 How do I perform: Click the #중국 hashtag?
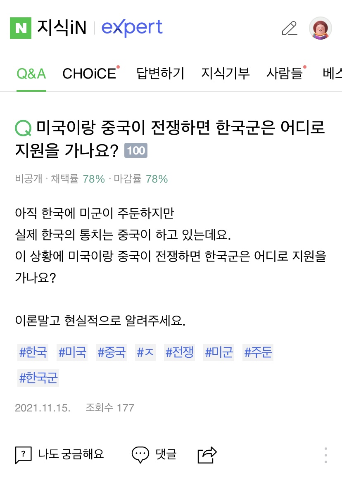pyautogui.click(x=112, y=352)
